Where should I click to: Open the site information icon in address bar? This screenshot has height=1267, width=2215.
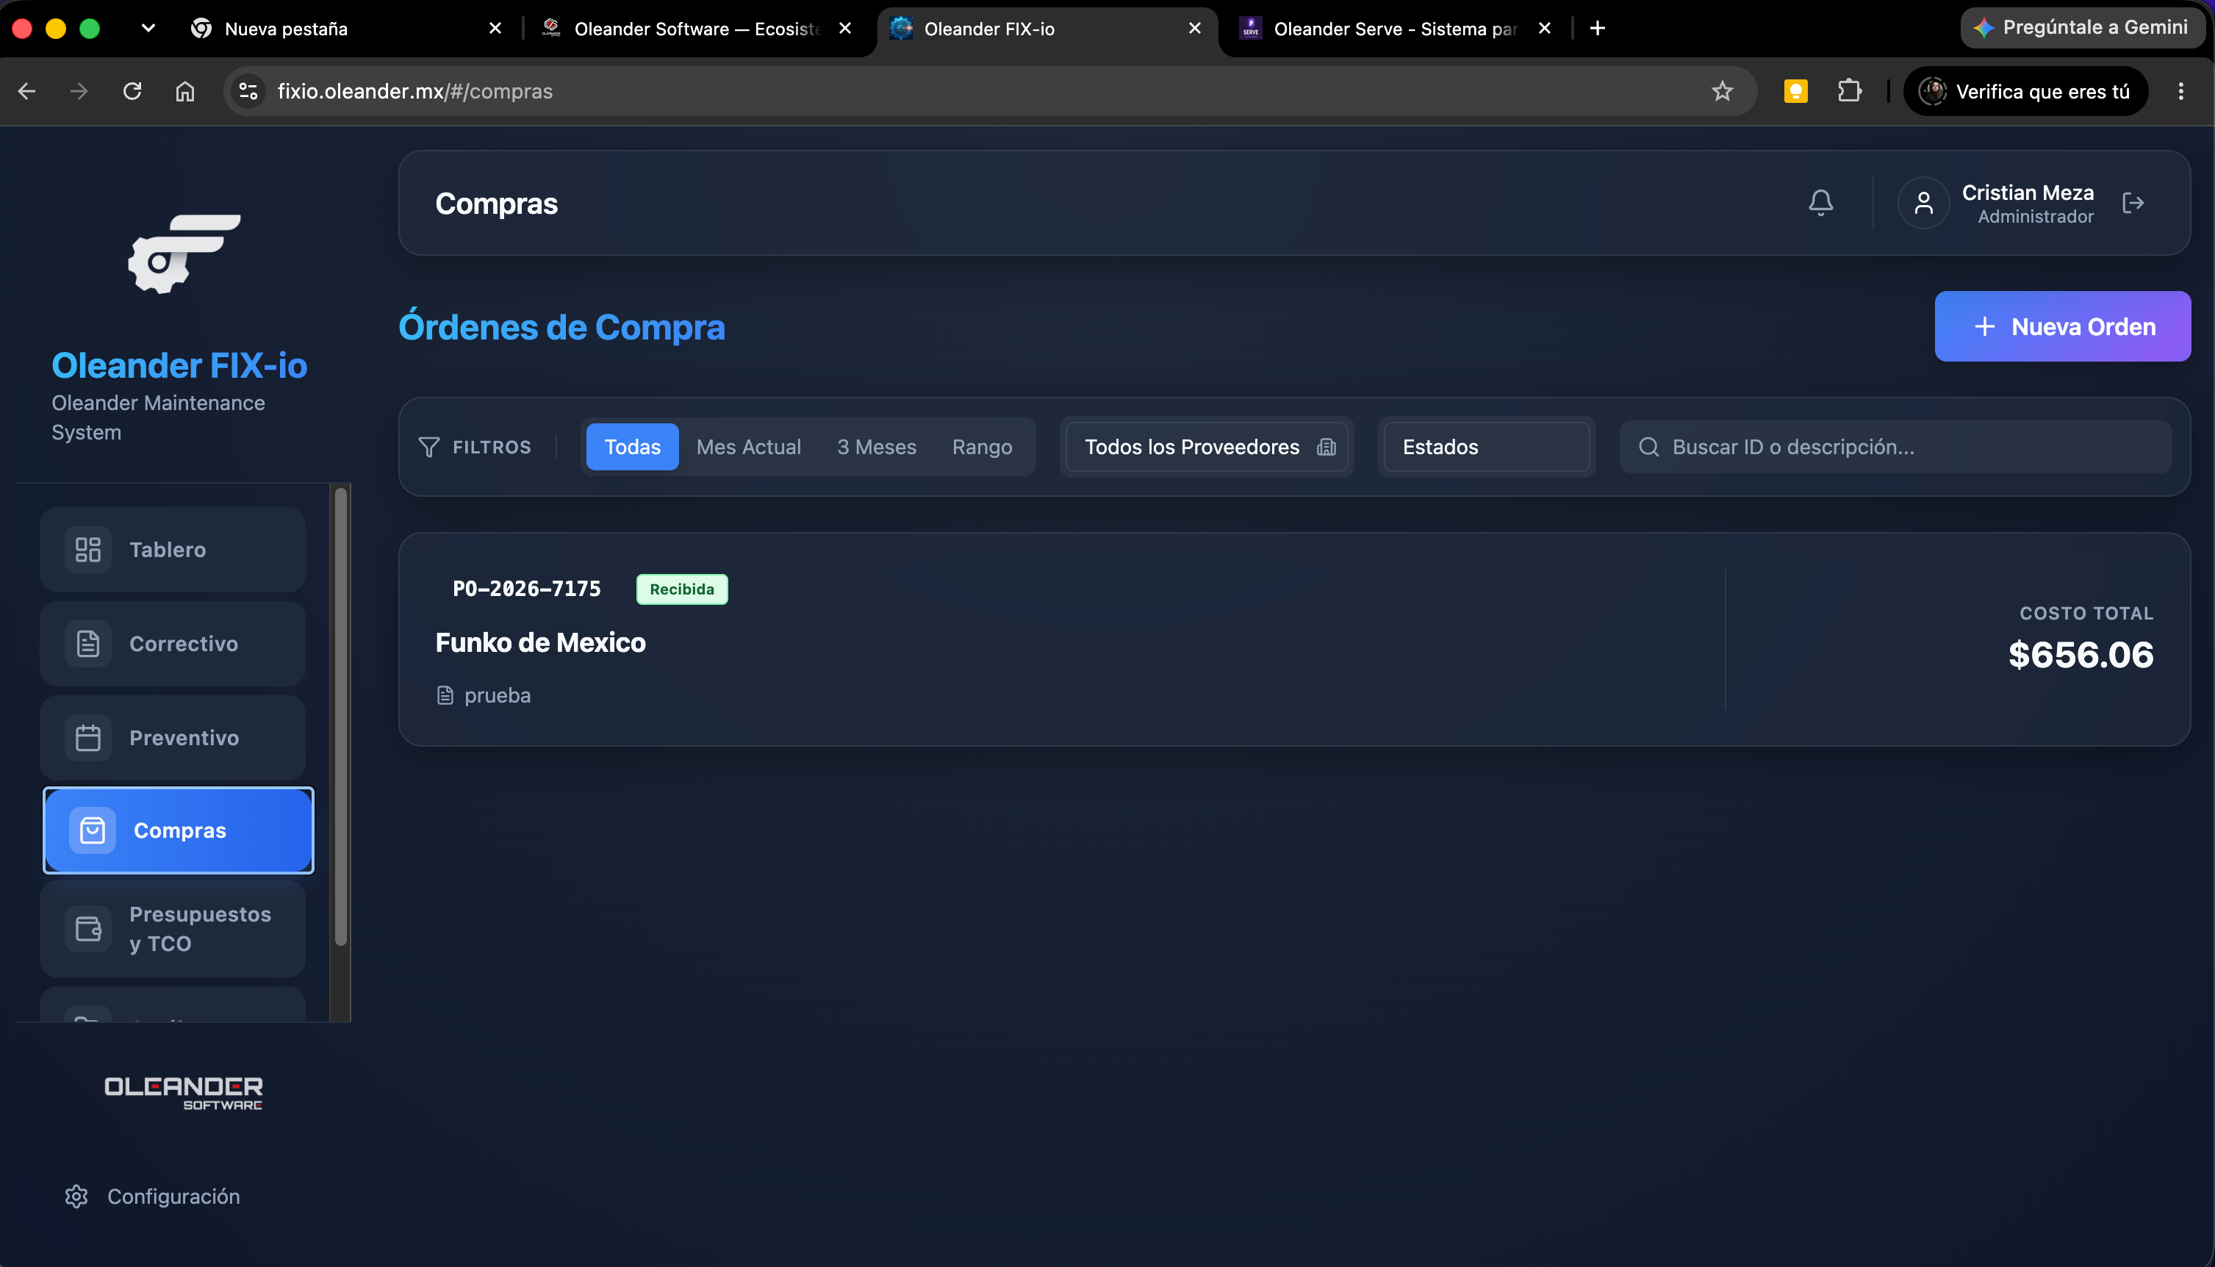click(x=248, y=91)
